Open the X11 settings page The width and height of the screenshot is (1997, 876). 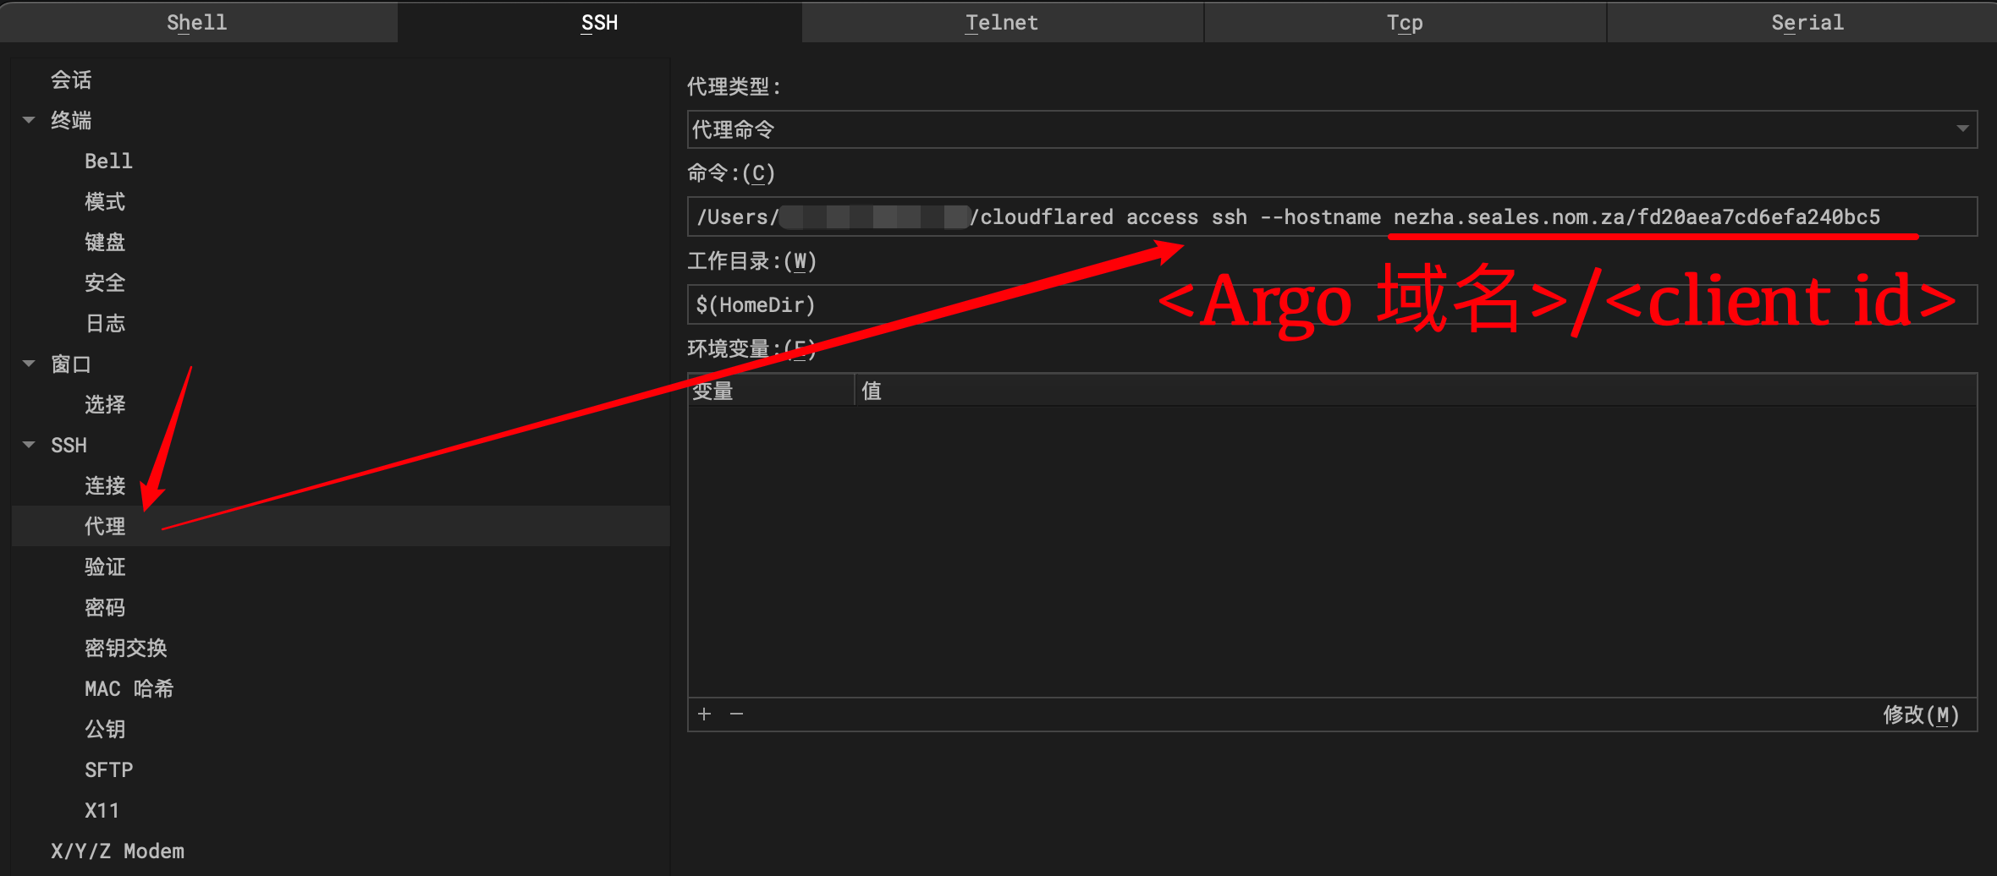(102, 810)
